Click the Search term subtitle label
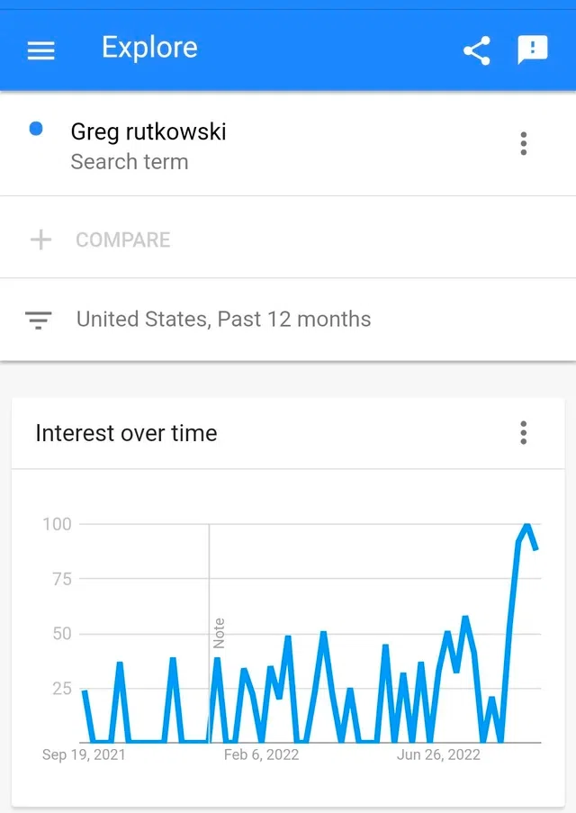The height and width of the screenshot is (813, 576). 130,162
